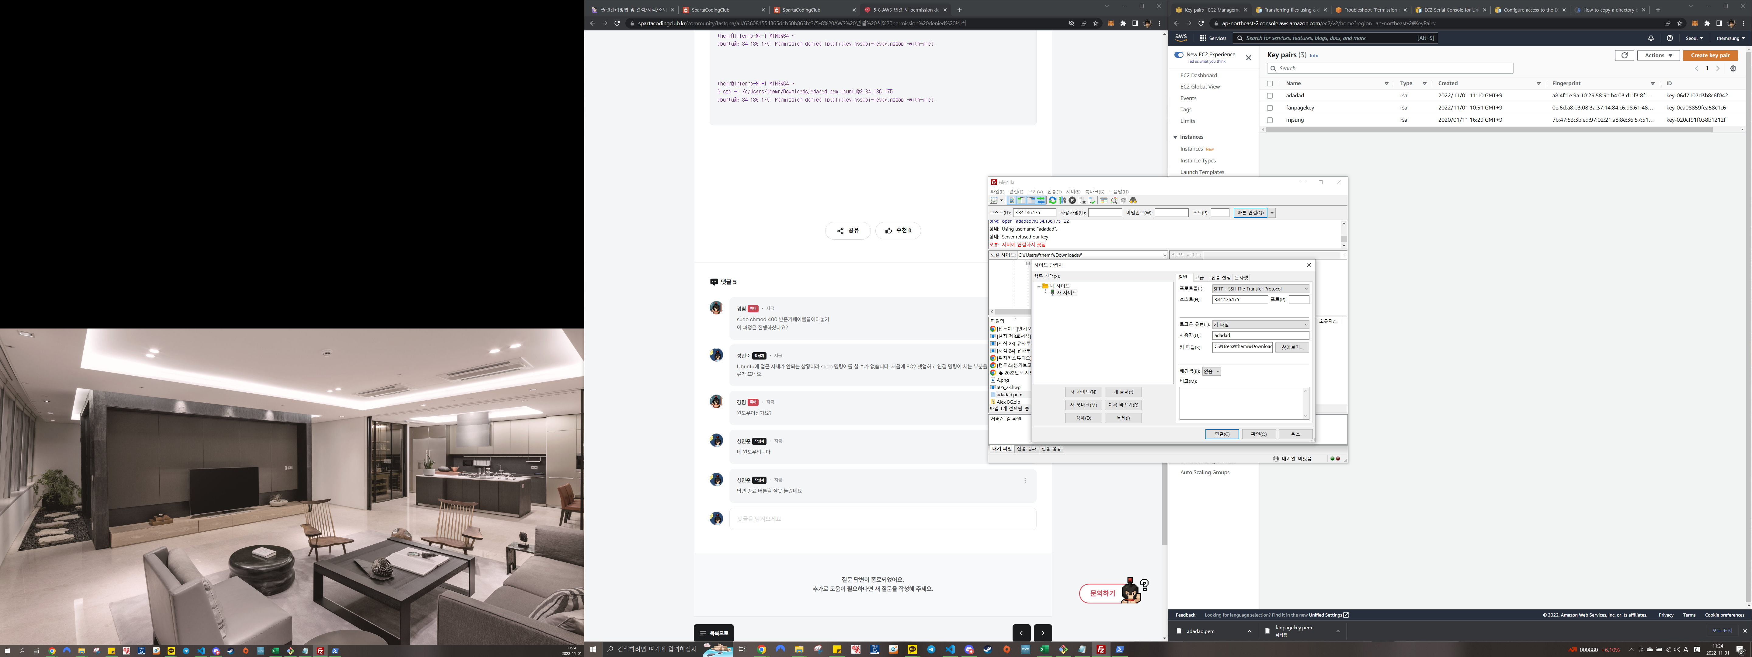Click AWS logo in console header
Image resolution: width=1752 pixels, height=657 pixels.
(x=1181, y=38)
